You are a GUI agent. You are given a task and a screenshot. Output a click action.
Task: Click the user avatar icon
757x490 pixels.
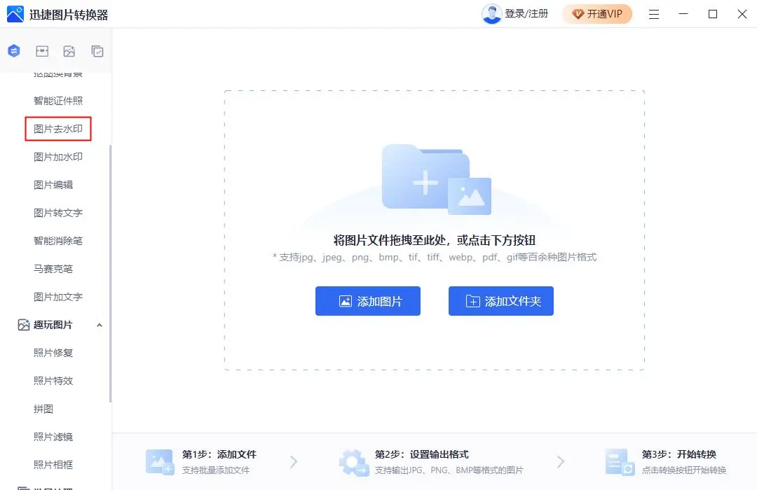click(491, 13)
